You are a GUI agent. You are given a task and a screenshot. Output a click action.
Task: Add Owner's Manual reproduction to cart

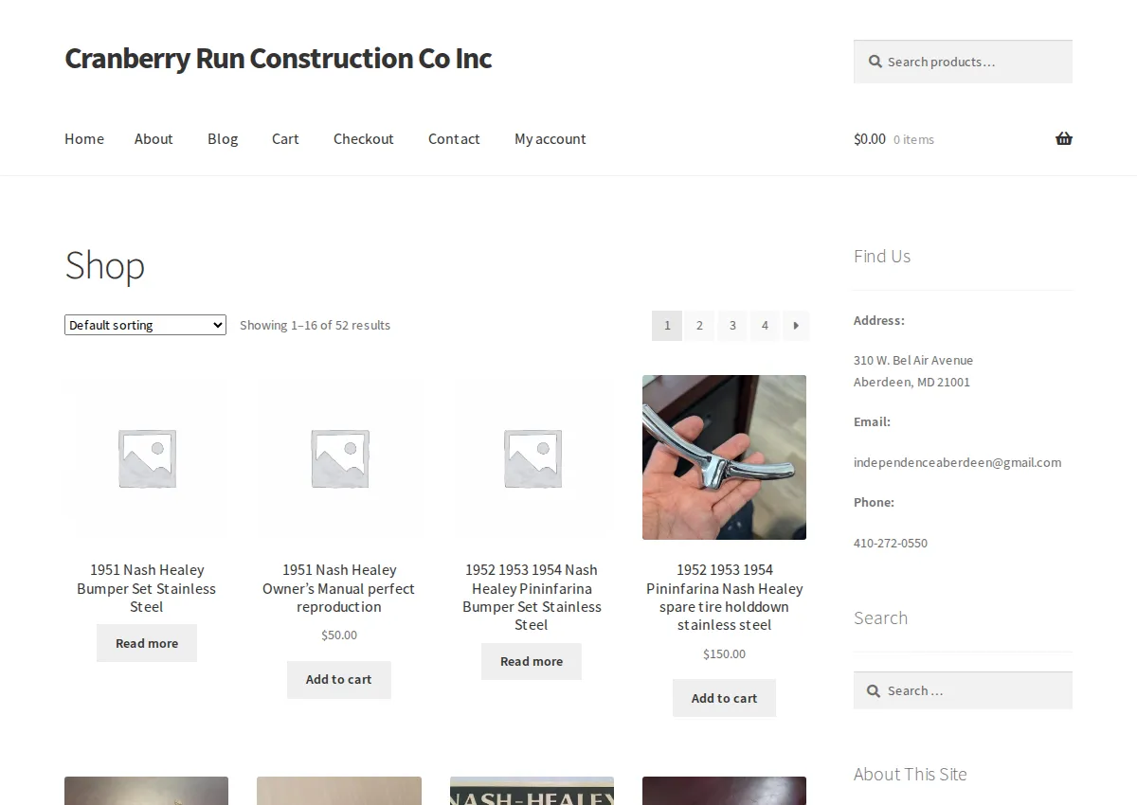(x=339, y=679)
